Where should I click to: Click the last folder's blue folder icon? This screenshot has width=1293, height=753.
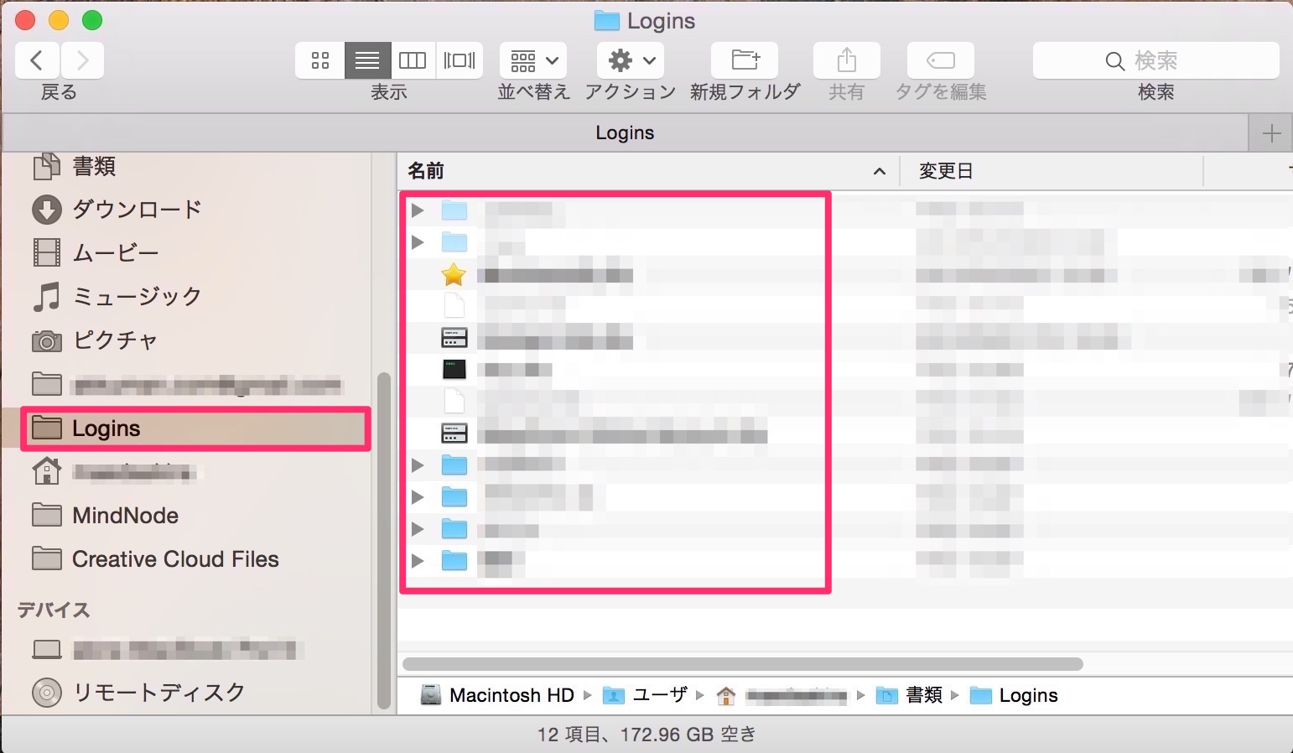[x=454, y=560]
